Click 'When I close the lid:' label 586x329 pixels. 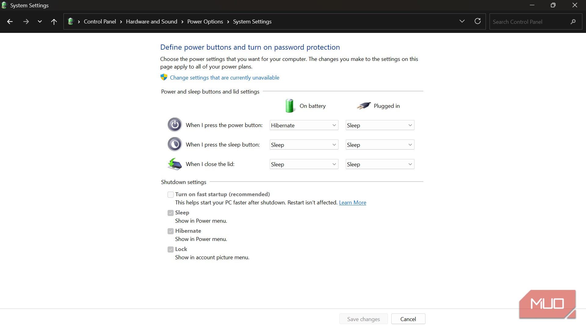point(210,164)
